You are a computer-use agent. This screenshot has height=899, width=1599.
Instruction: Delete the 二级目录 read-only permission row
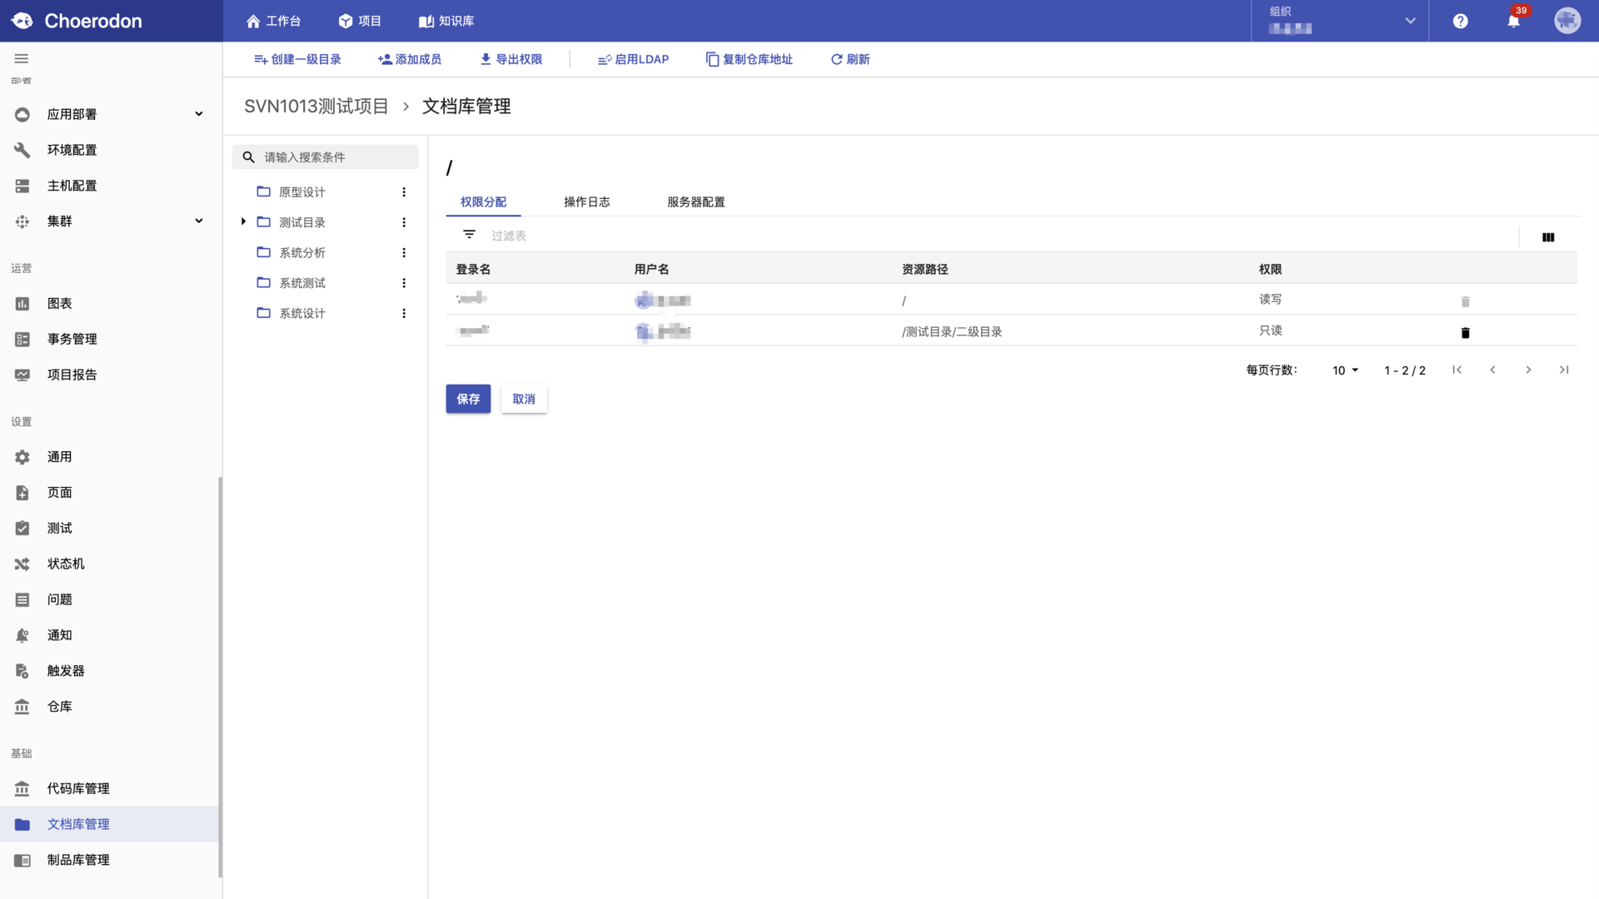point(1466,332)
